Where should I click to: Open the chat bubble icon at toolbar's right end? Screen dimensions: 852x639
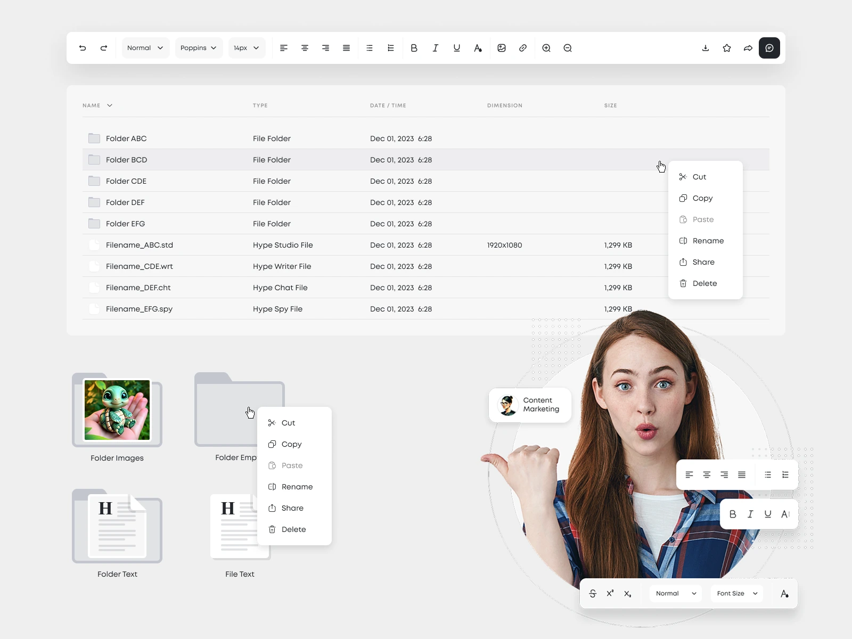[x=769, y=48]
